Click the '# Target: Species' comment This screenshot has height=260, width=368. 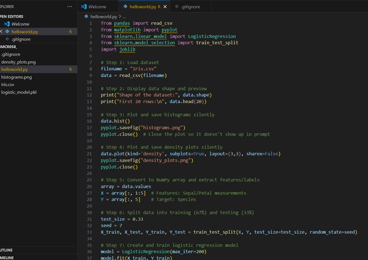click(x=173, y=200)
